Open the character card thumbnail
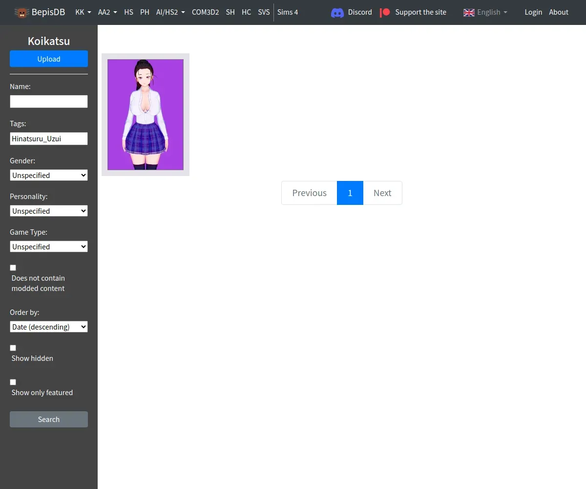 (x=146, y=114)
